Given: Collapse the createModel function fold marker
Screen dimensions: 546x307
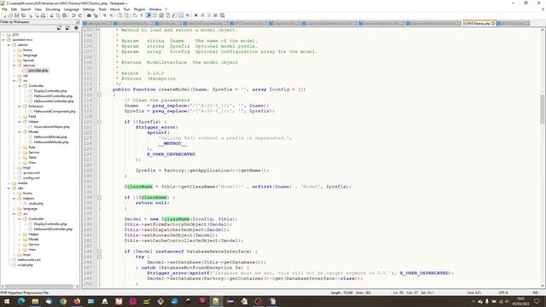Looking at the screenshot, I should coord(99,95).
